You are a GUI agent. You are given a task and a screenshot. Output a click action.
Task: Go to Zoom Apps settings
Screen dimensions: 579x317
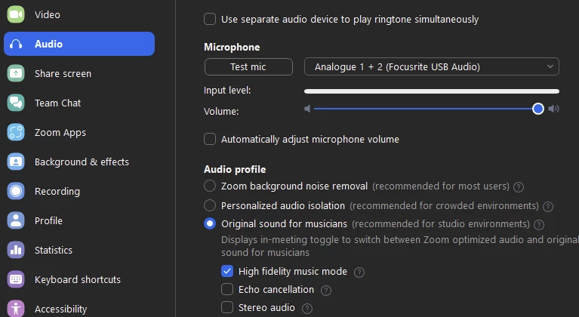pos(79,132)
